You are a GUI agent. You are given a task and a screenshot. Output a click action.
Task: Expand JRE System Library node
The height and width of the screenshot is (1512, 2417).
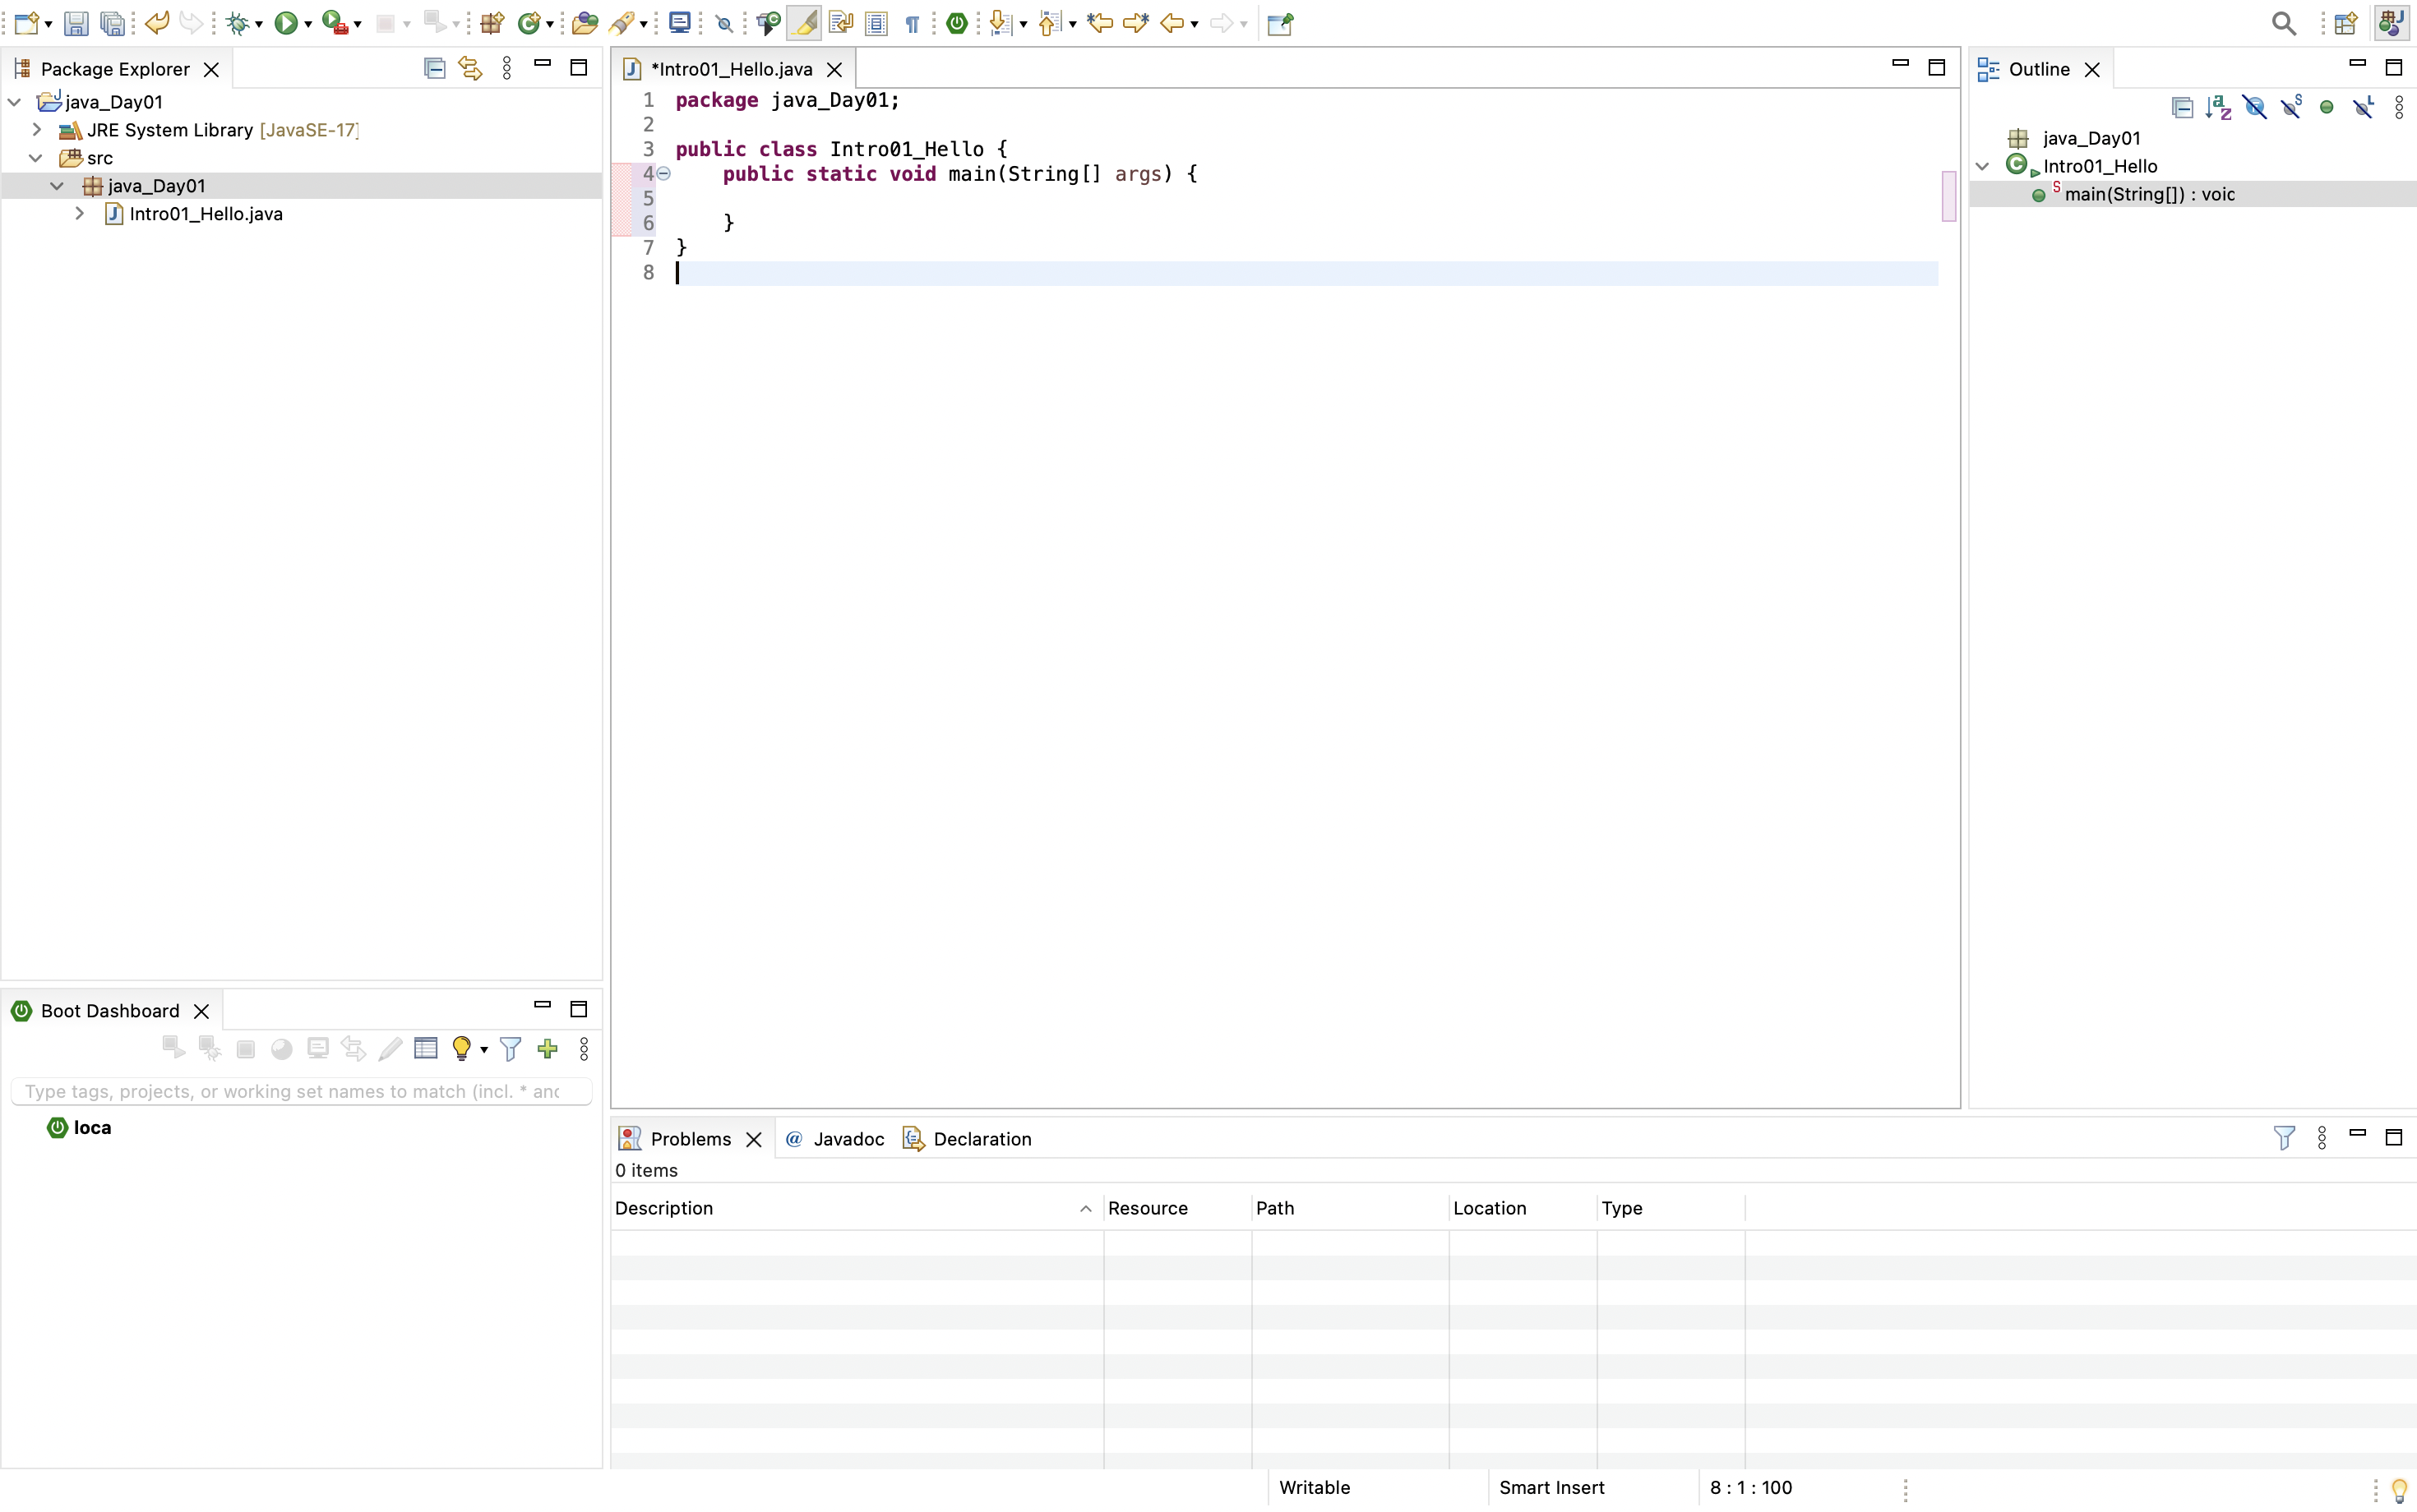[37, 130]
